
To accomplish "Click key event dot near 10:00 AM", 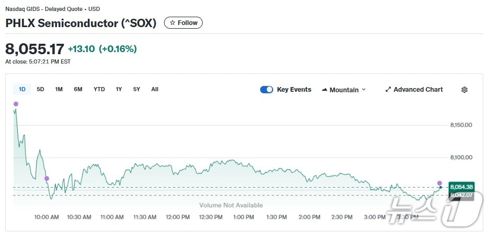I will tap(46, 179).
